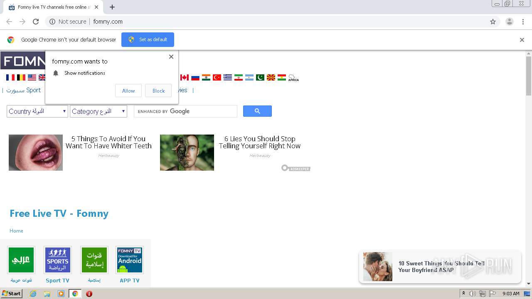Viewport: 532px width, 299px height.
Task: Open the Windows Start menu
Action: coord(11,294)
